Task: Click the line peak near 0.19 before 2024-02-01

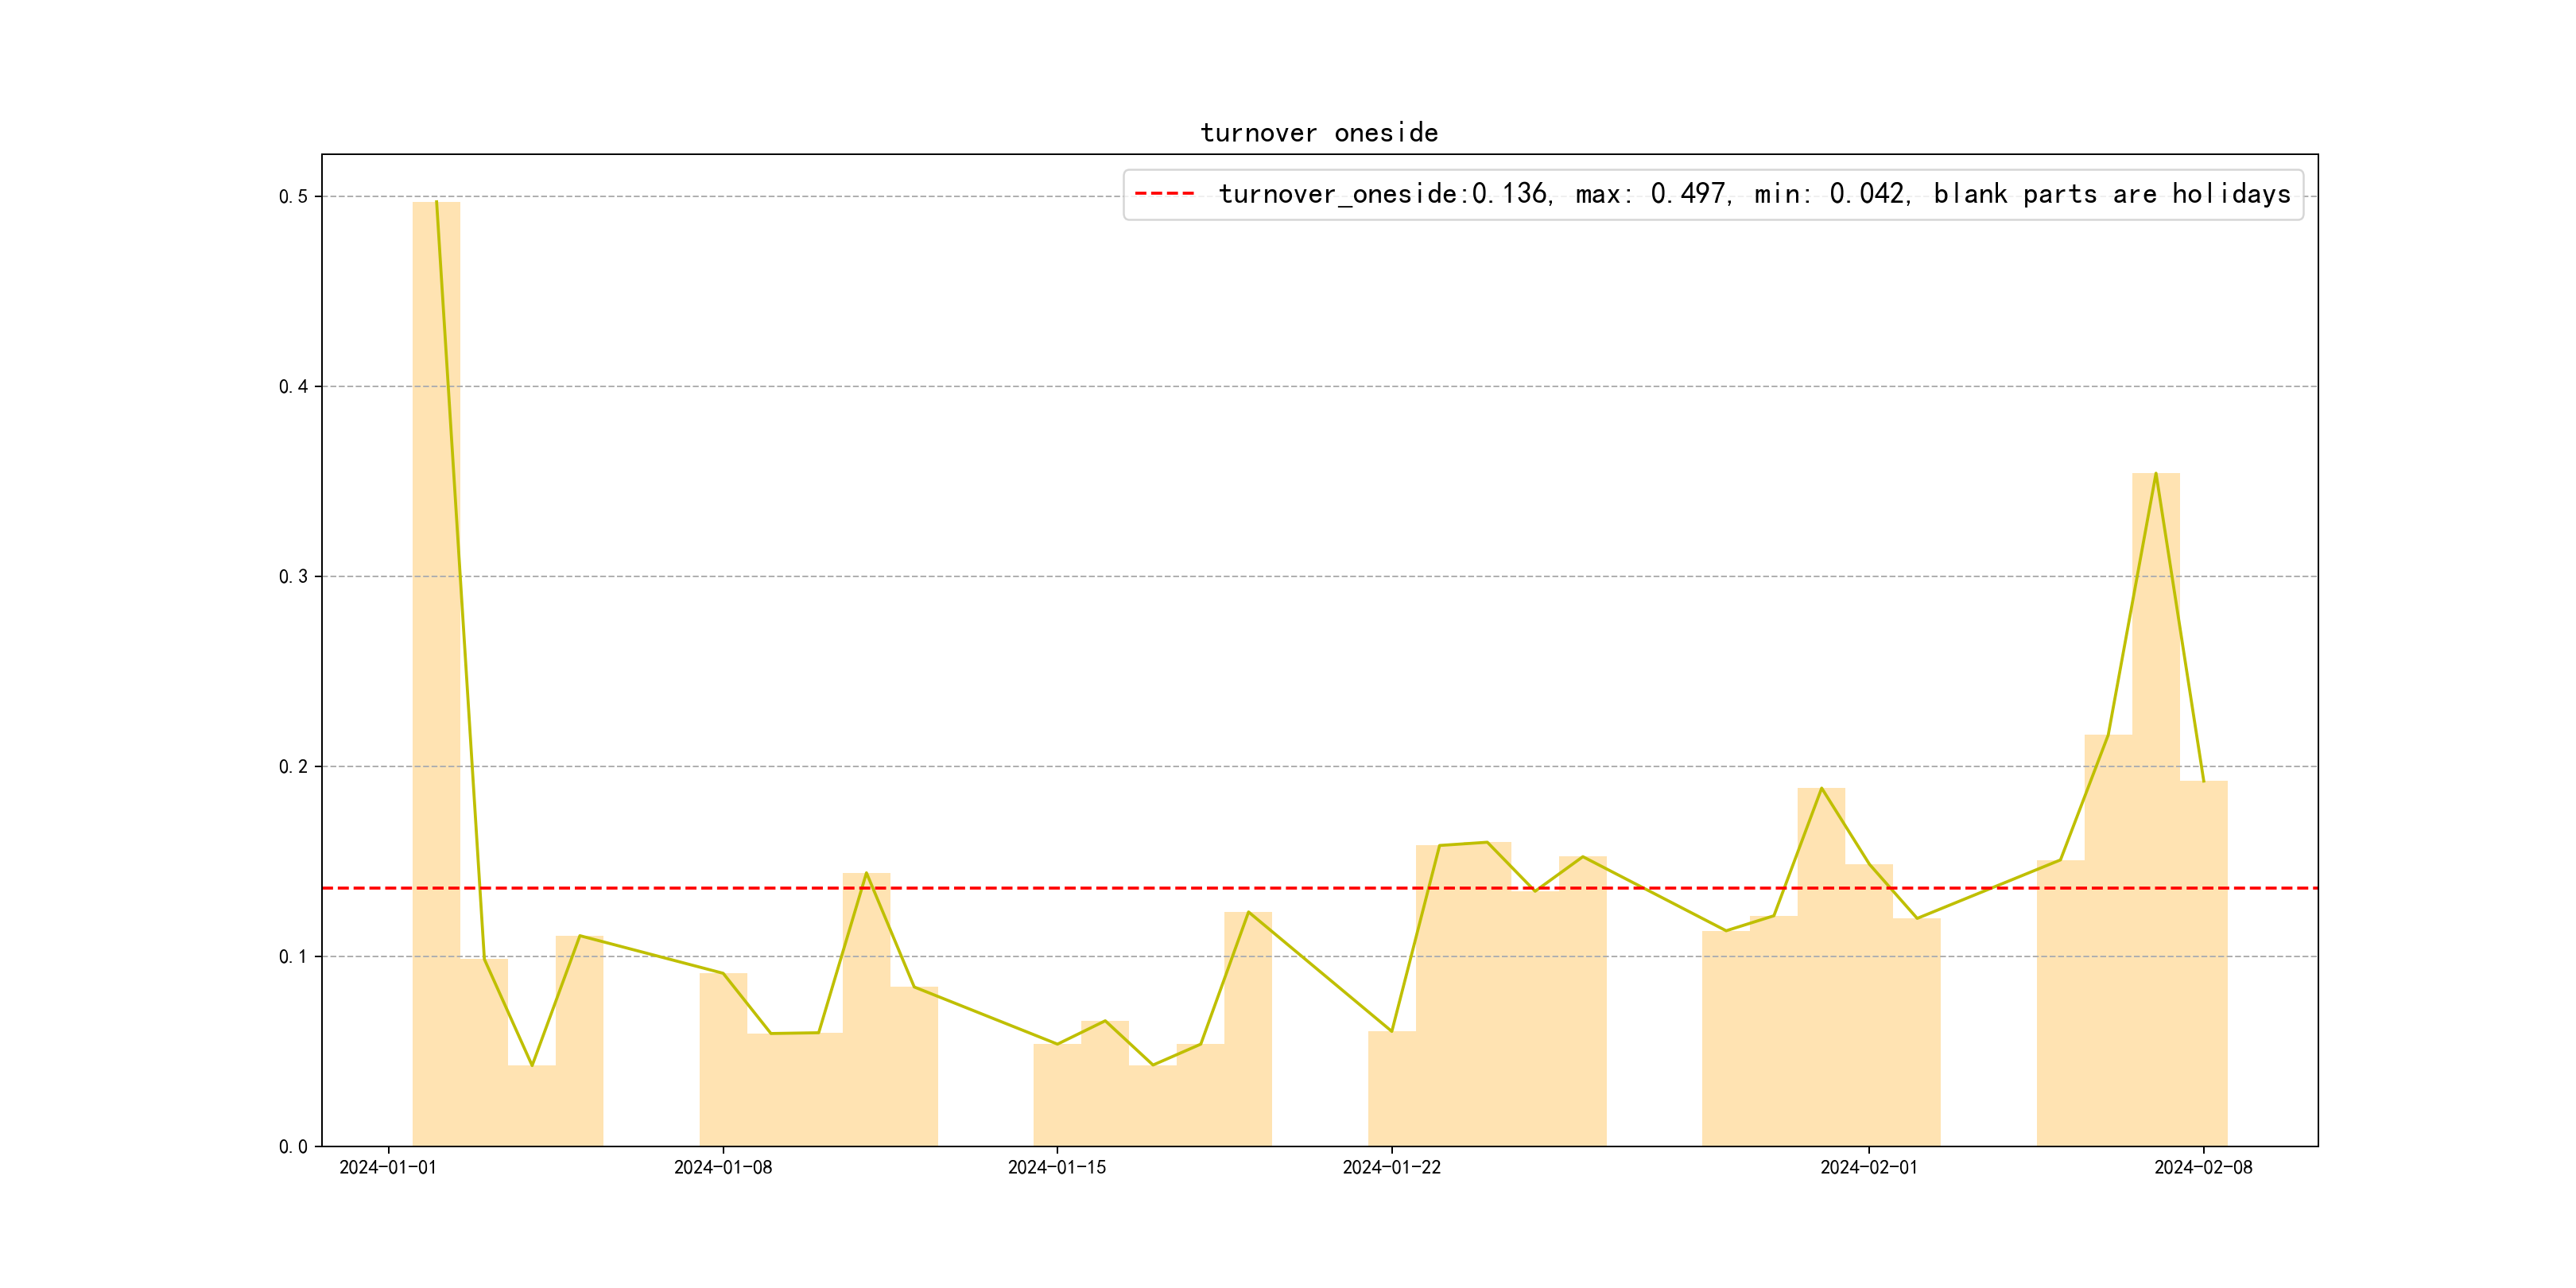Action: [1821, 789]
